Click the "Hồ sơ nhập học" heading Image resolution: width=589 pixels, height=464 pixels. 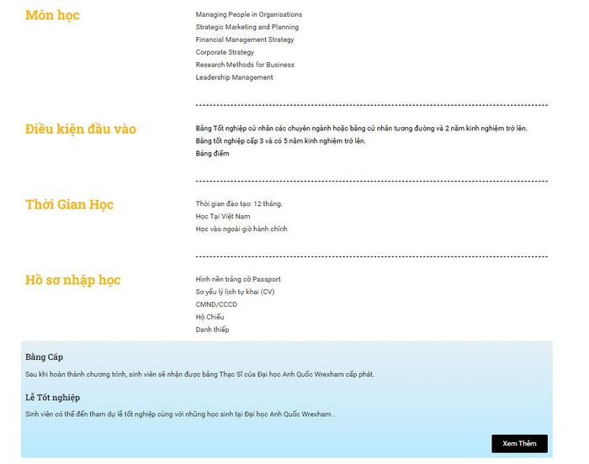click(72, 280)
